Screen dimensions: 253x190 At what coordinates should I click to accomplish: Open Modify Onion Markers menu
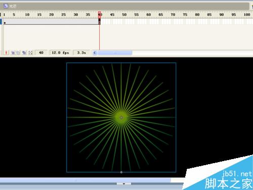click(30, 53)
